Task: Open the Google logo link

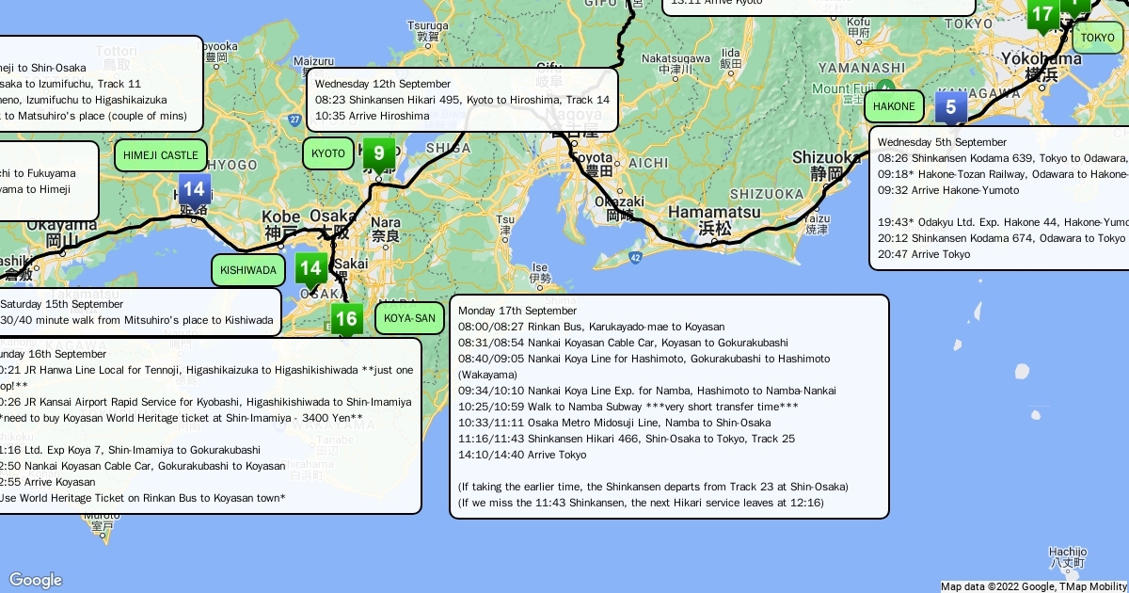Action: click(36, 580)
